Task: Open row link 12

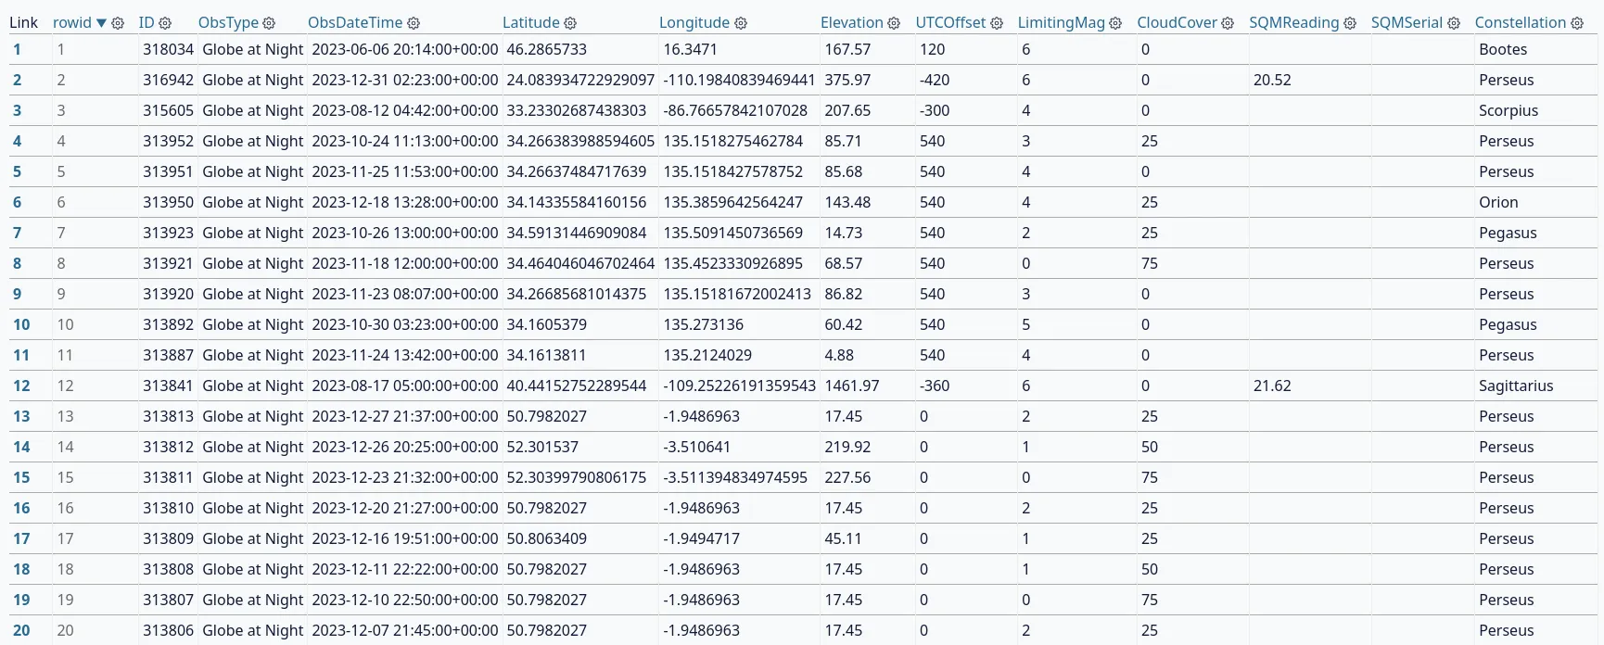Action: coord(21,386)
